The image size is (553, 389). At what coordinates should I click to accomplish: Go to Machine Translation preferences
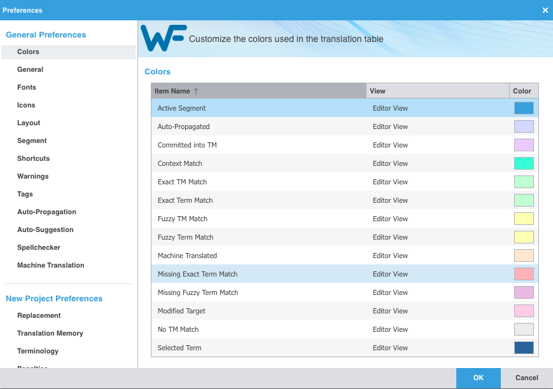51,265
